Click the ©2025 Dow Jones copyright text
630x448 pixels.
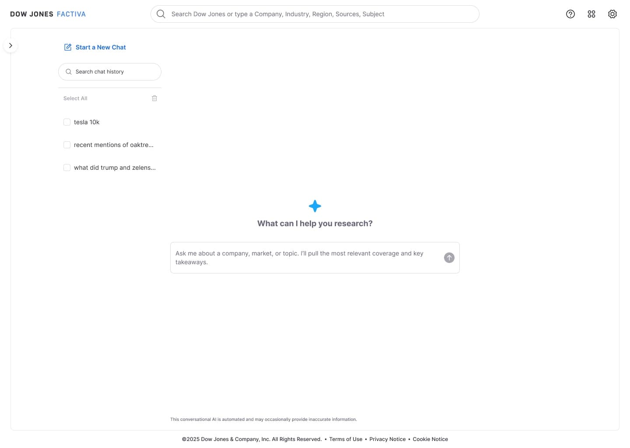[x=252, y=439]
